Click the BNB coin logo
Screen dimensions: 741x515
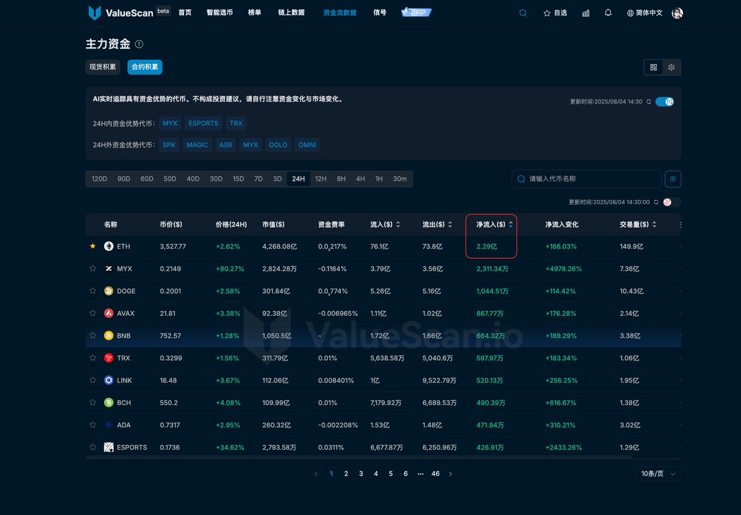tap(109, 336)
